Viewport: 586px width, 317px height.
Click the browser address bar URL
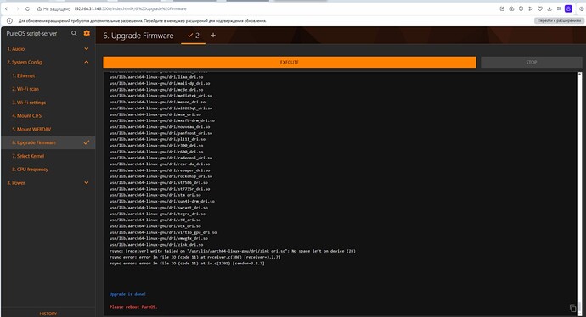point(130,8)
